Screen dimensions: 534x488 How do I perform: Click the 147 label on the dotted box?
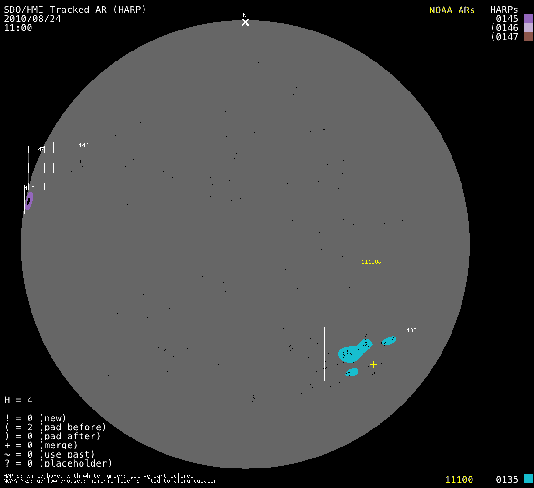coord(39,149)
